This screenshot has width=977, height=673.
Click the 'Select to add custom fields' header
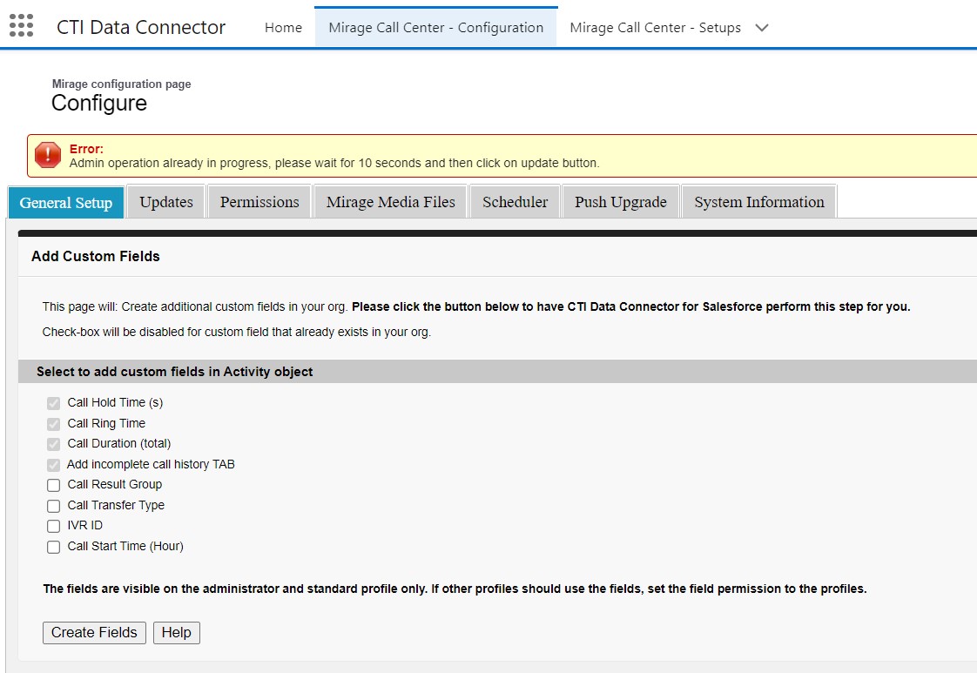tap(174, 372)
